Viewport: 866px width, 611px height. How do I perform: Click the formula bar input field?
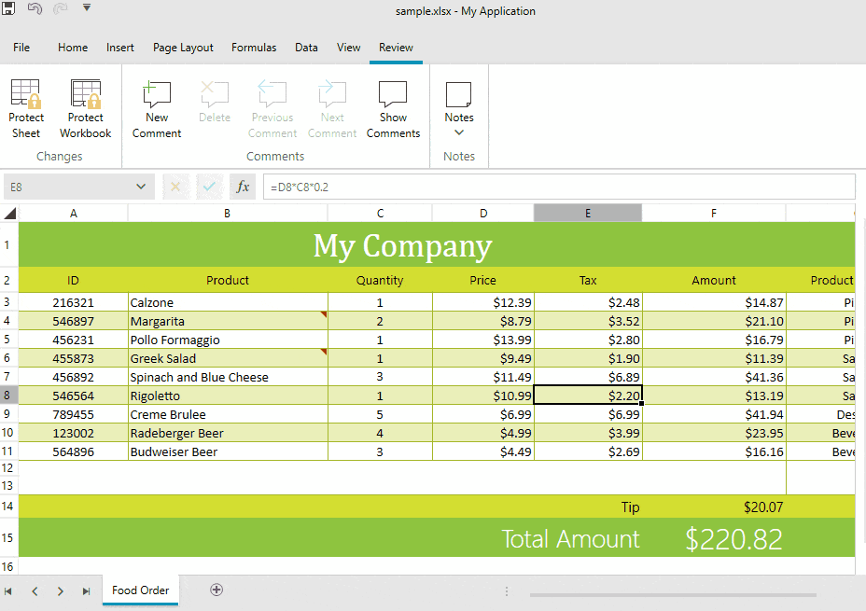click(558, 187)
